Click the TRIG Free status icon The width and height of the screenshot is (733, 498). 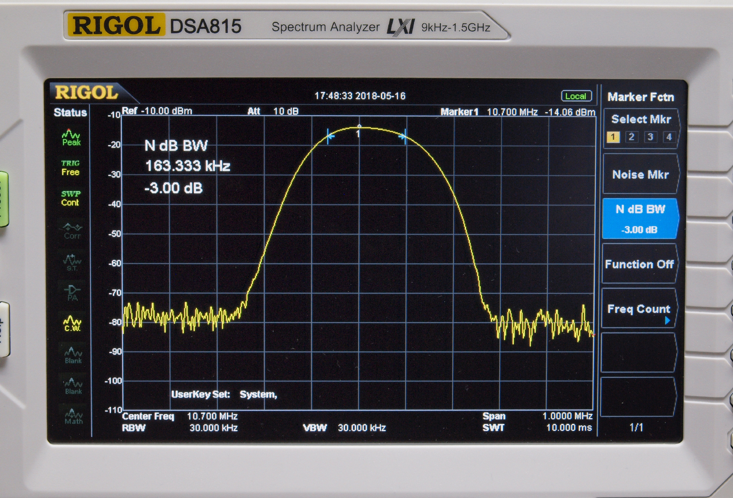coord(70,168)
